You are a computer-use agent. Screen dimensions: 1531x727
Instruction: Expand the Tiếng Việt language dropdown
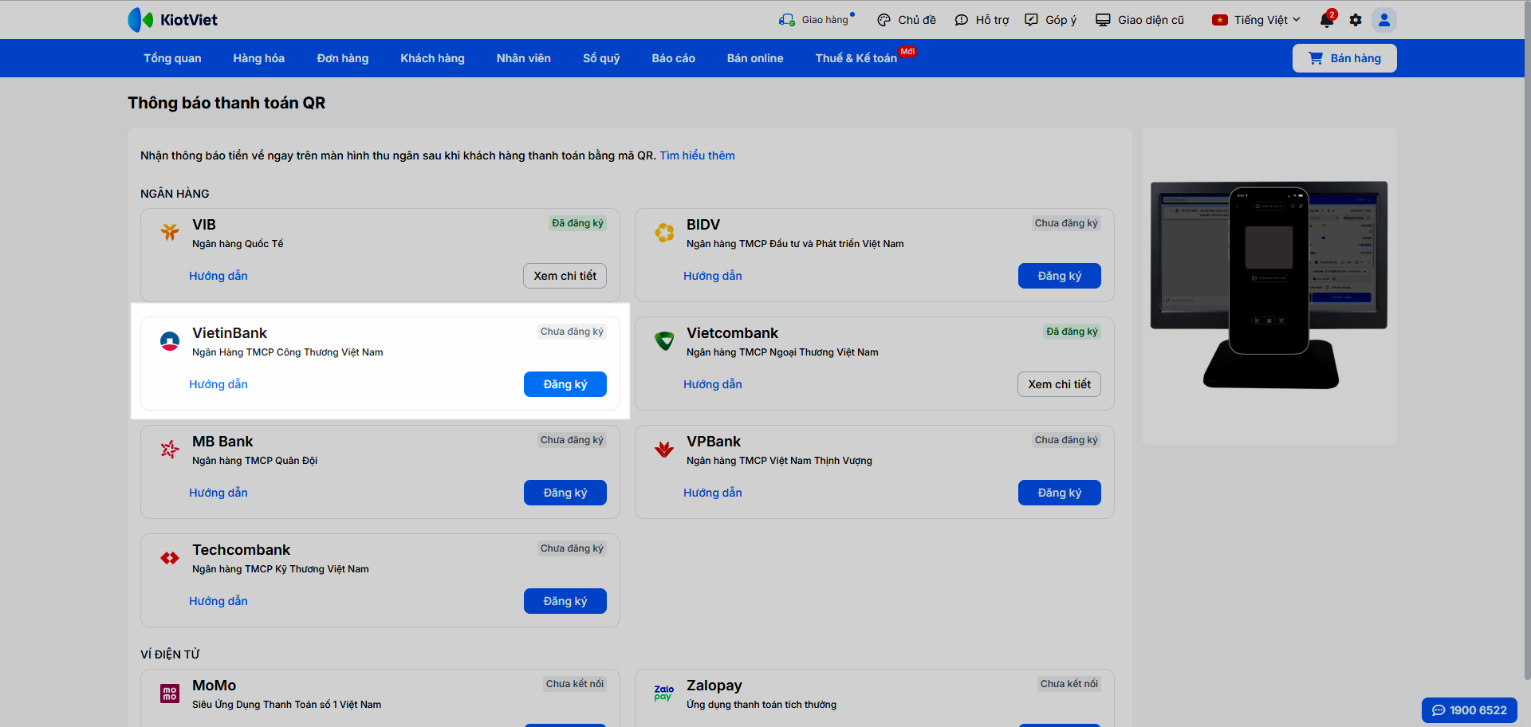[x=1256, y=20]
